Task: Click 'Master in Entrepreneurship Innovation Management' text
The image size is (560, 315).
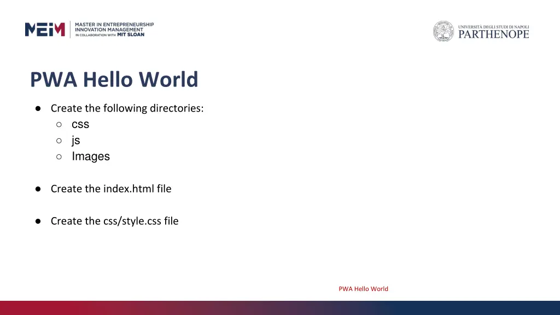Action: [x=114, y=27]
